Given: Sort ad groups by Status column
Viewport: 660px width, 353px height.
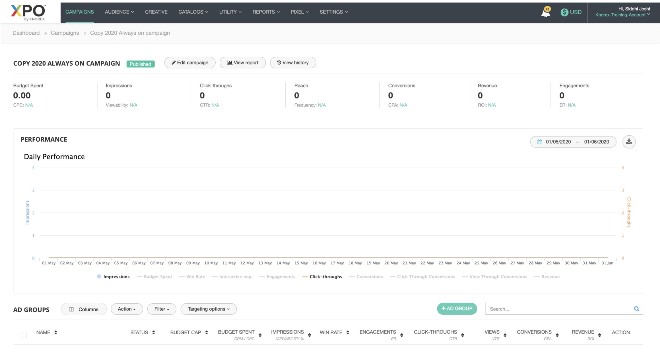Looking at the screenshot, I should [153, 332].
